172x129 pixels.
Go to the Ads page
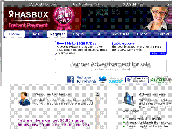click(36, 34)
